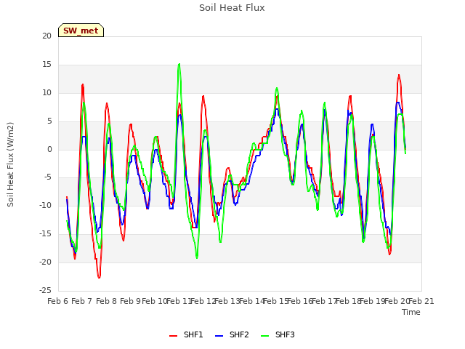Click the 5 y-axis tick label

(x=49, y=121)
